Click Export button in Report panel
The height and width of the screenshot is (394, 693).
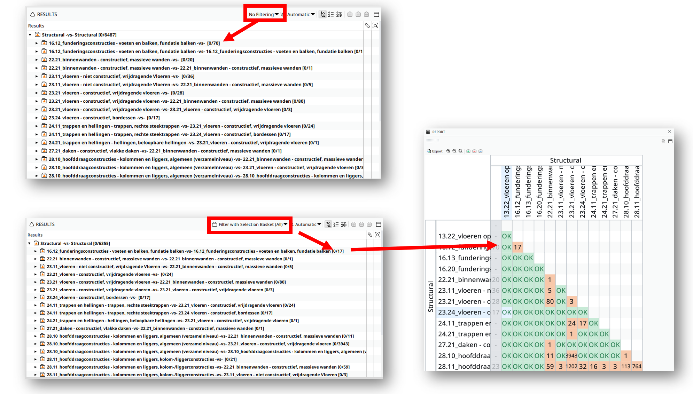[435, 151]
